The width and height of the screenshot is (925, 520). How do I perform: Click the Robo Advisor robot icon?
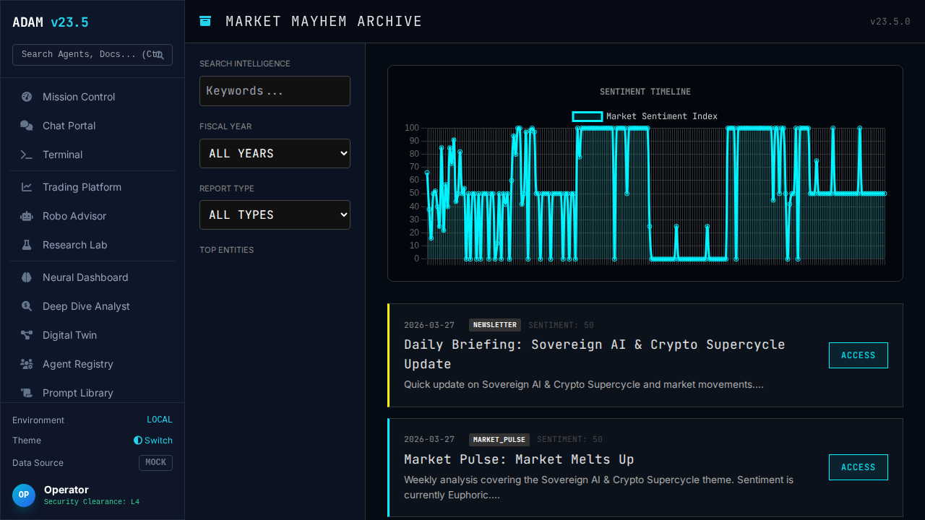pyautogui.click(x=27, y=216)
